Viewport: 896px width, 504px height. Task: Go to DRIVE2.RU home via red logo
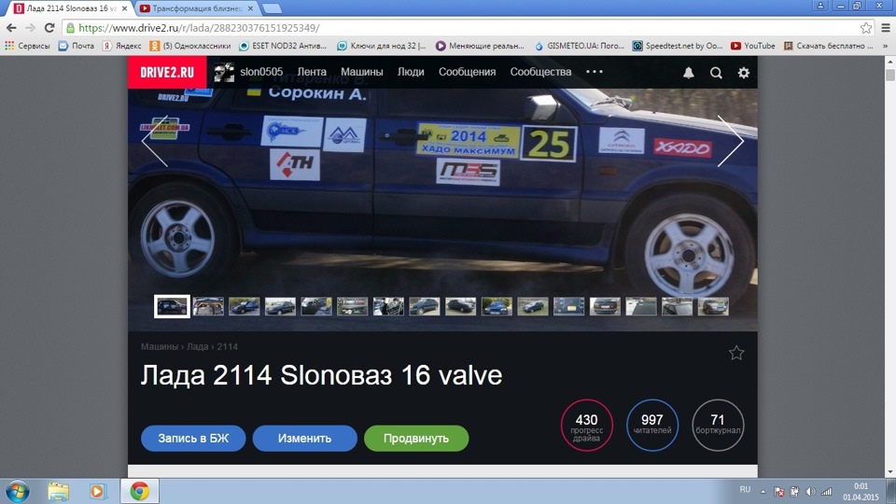(x=167, y=72)
